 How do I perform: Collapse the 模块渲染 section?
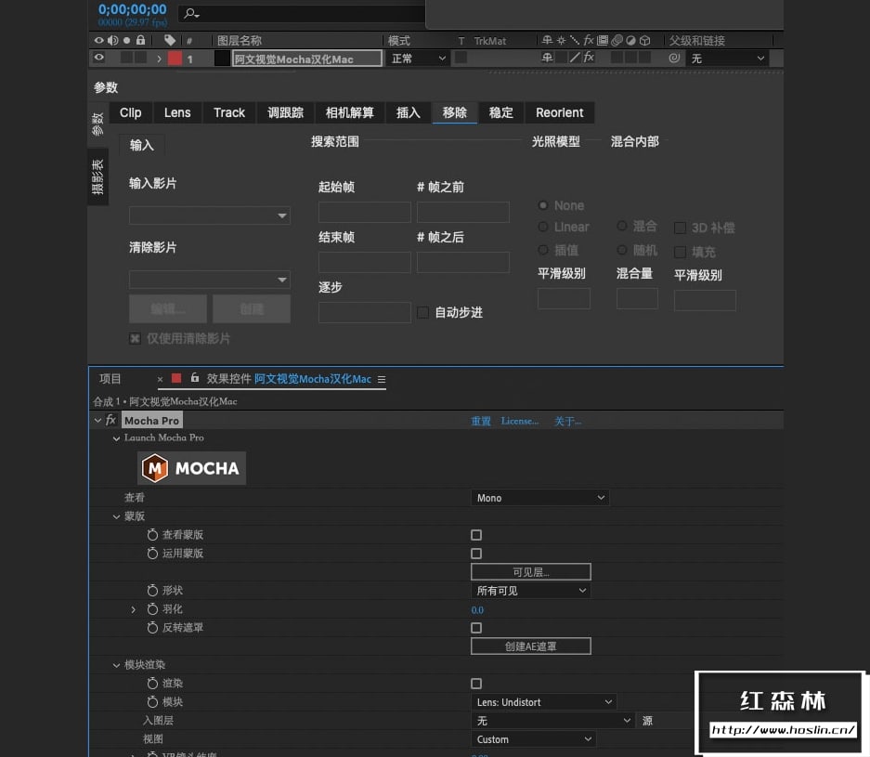pyautogui.click(x=116, y=665)
